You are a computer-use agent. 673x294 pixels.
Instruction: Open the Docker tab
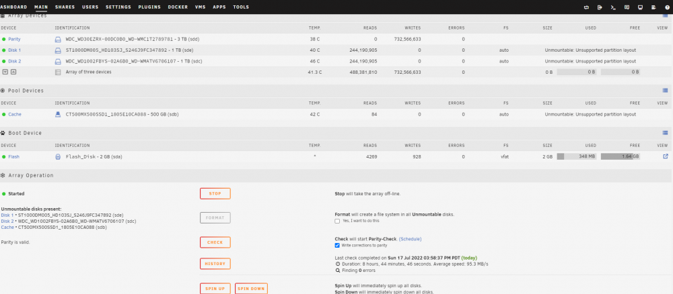178,7
